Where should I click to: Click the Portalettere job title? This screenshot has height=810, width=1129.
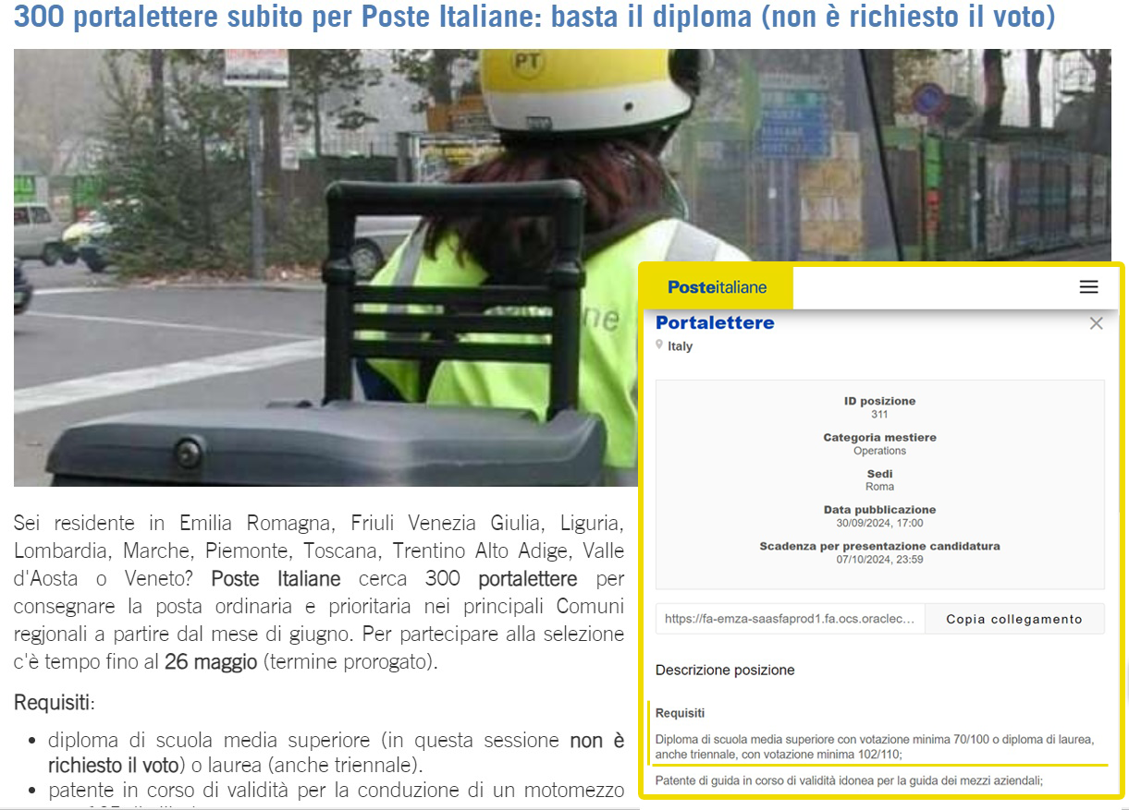point(715,322)
